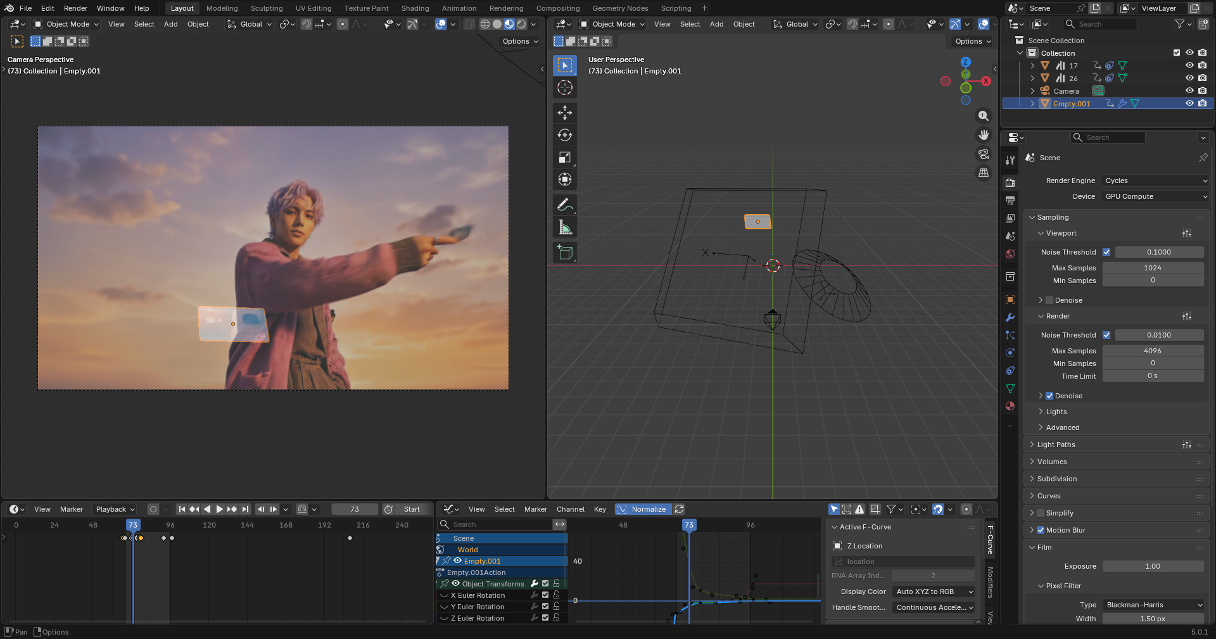Play animation in timeline
The height and width of the screenshot is (639, 1216).
click(219, 509)
